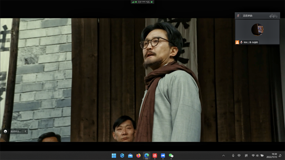This screenshot has width=285, height=160.
Task: Click the speaker's round avatar thumbnail
Action: pyautogui.click(x=257, y=29)
